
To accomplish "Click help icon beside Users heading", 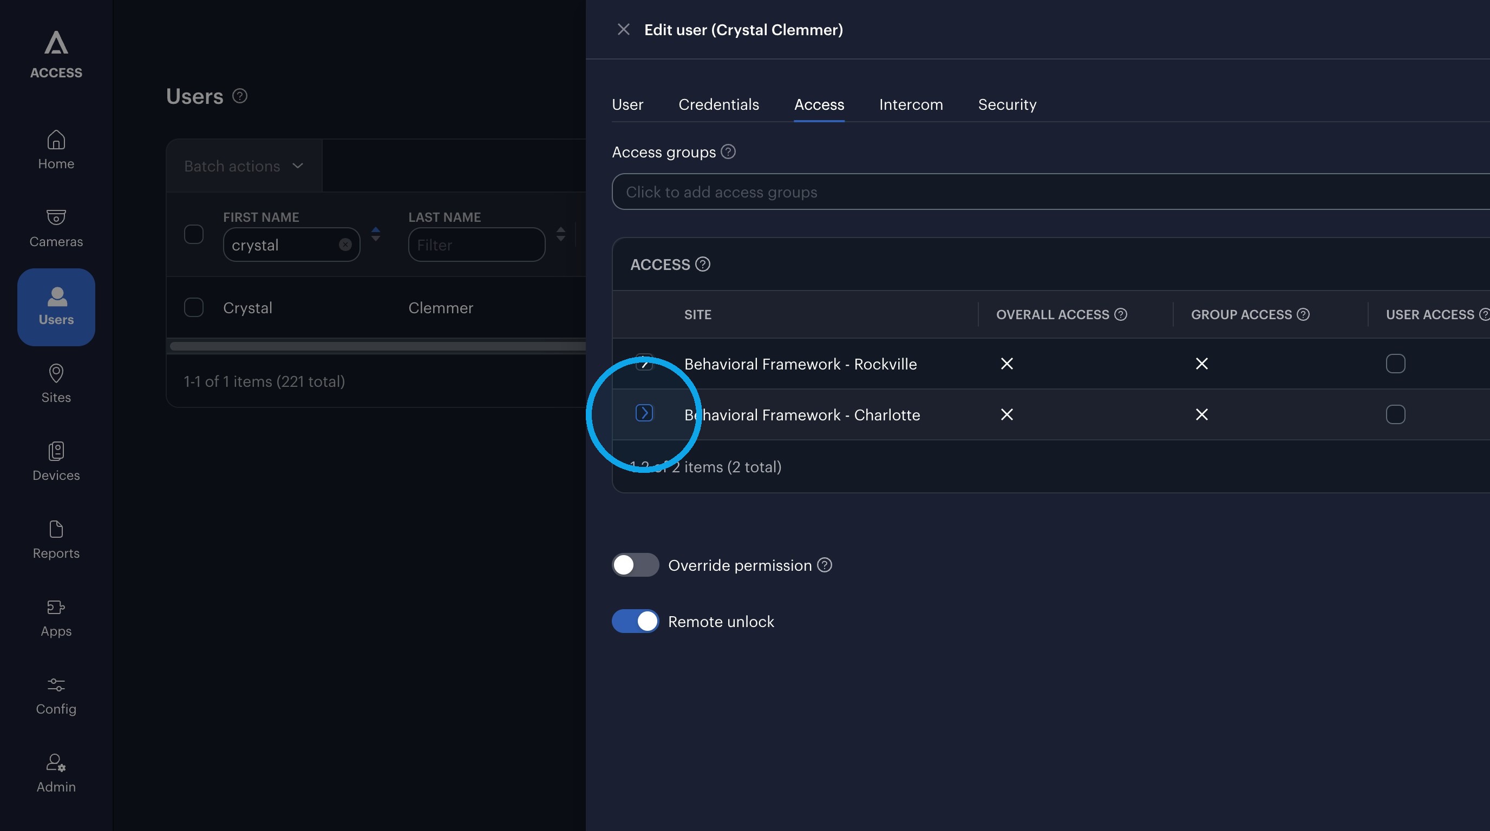I will (x=240, y=96).
